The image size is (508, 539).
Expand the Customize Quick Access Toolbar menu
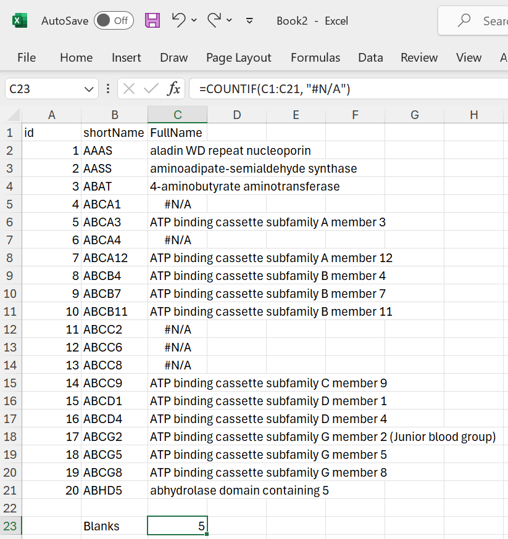pos(249,21)
